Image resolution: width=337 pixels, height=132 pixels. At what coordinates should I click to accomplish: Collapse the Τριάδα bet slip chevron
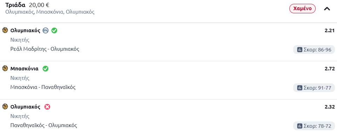coord(327,9)
